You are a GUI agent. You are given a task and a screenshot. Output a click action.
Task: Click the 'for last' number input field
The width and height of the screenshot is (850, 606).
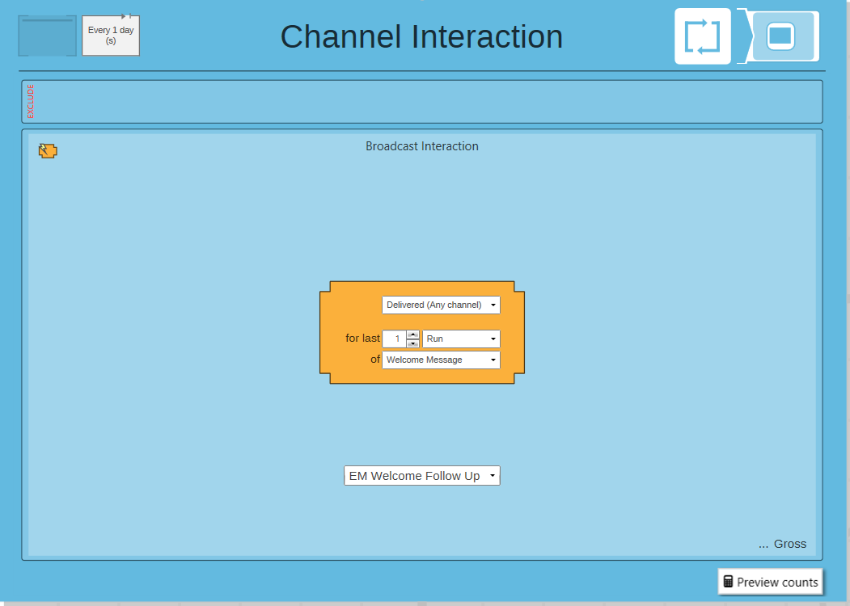(x=394, y=339)
